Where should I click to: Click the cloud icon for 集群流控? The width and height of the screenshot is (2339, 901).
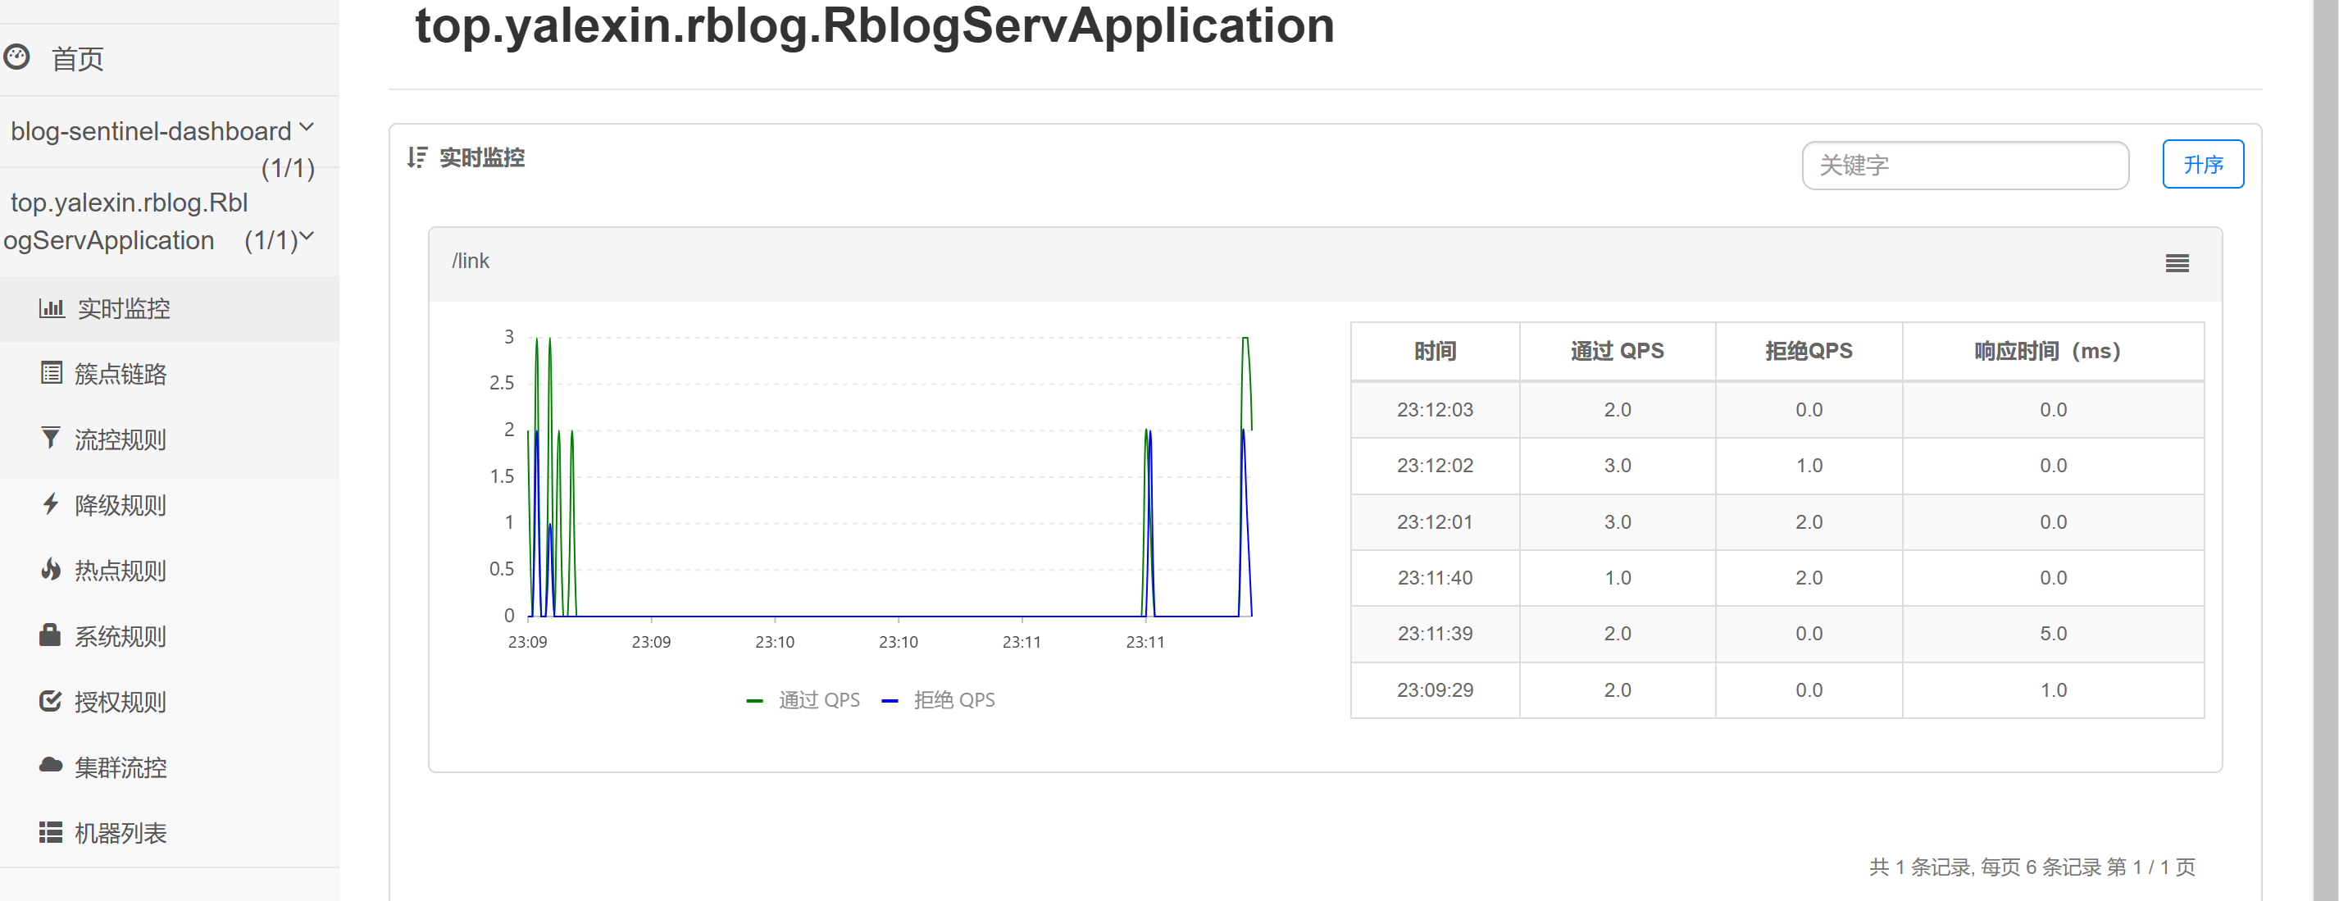51,765
